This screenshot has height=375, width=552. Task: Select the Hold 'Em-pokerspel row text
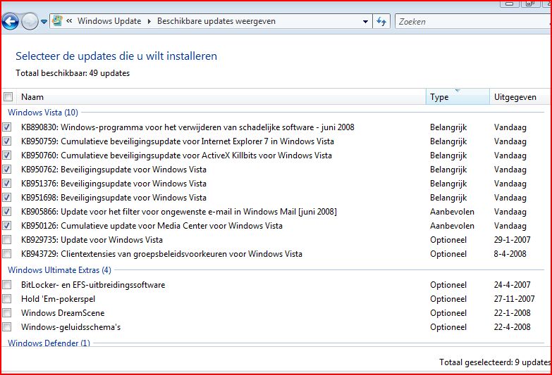tap(58, 299)
